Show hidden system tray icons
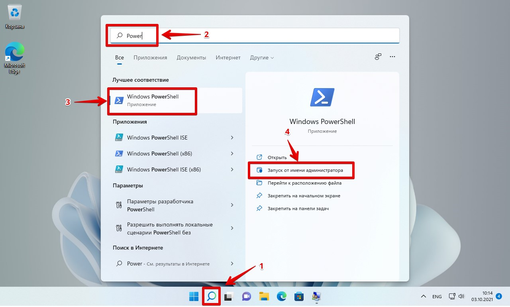Image resolution: width=510 pixels, height=307 pixels. coord(424,297)
